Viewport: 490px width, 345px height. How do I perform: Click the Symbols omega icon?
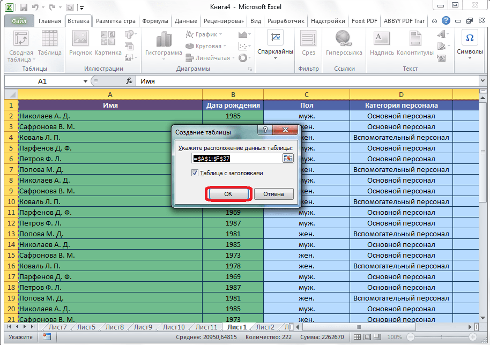pos(470,38)
